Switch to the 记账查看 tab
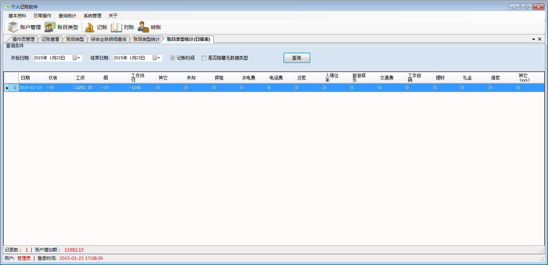The image size is (548, 265). [x=50, y=39]
